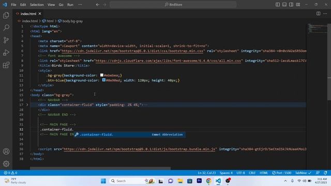Split the editor to the right

pyautogui.click(x=318, y=14)
